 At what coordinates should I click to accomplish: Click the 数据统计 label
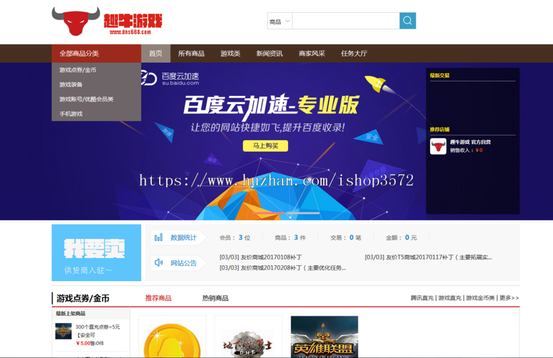[x=183, y=238]
